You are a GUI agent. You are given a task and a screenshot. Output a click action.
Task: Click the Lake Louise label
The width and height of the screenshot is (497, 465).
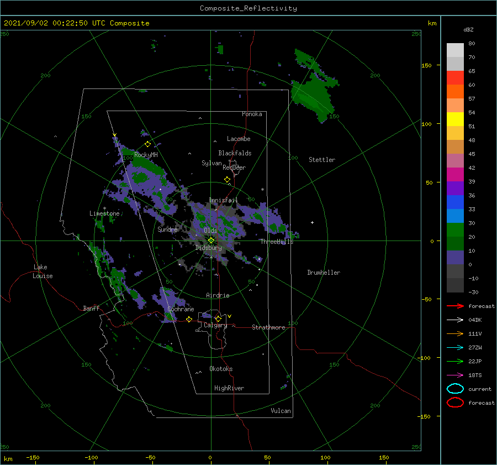[x=43, y=271]
